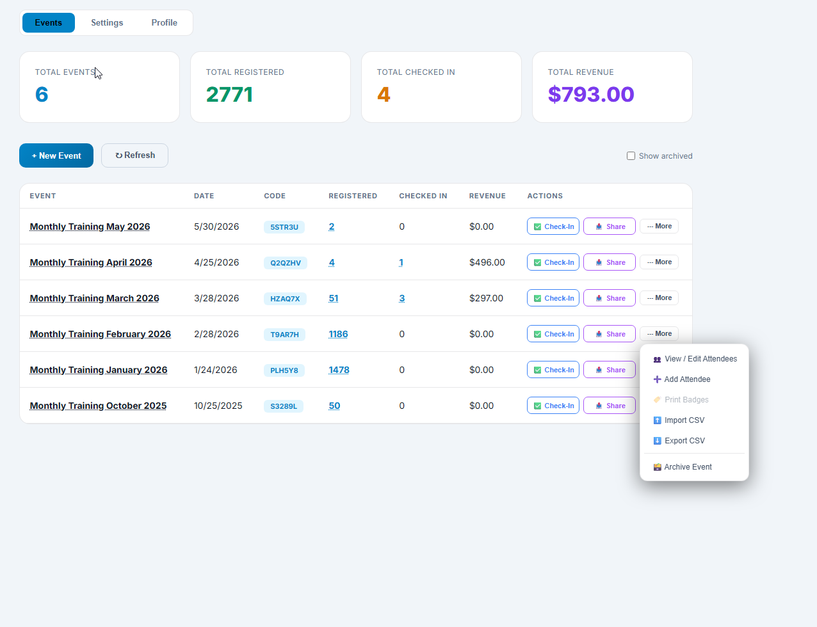Check in attendees for October 2025 training

coord(553,406)
